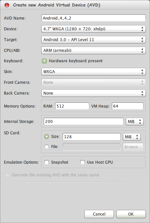Open Internal Storage MiB unit dropdown
The image size is (150, 223).
134,122
